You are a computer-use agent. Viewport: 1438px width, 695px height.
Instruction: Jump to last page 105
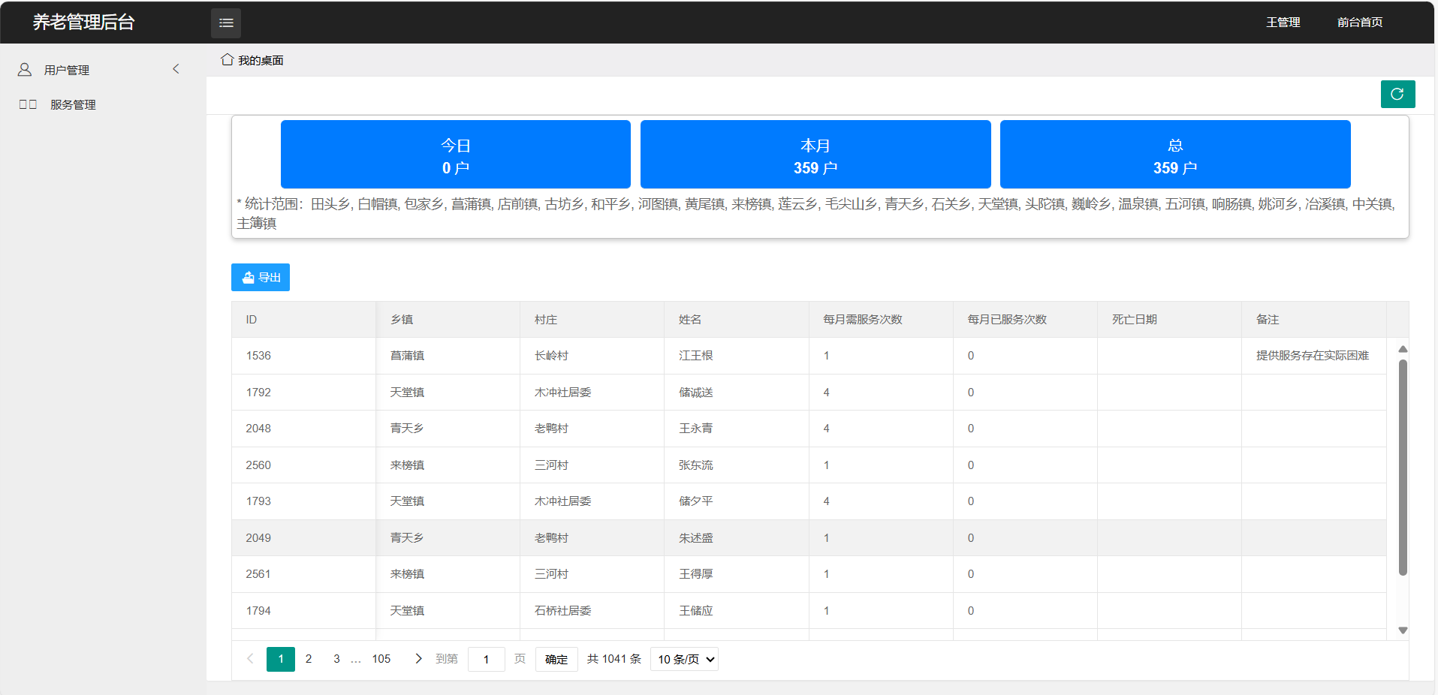click(381, 659)
